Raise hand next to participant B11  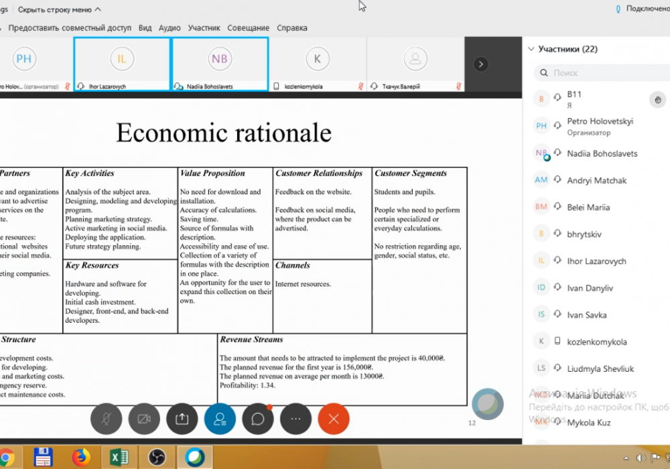click(658, 100)
